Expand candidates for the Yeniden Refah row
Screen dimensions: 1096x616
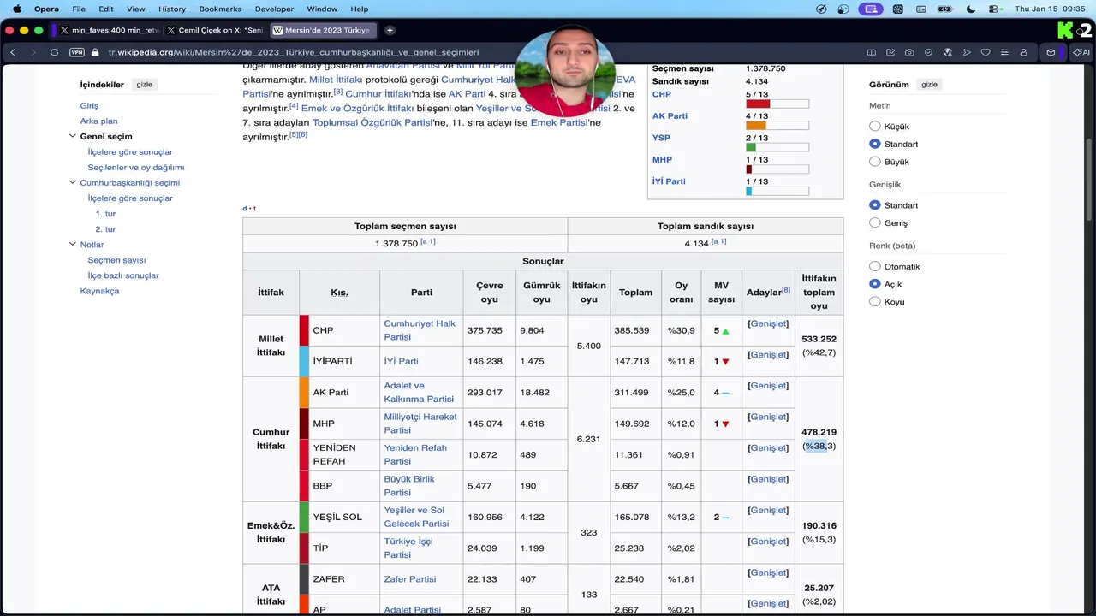[x=768, y=447]
